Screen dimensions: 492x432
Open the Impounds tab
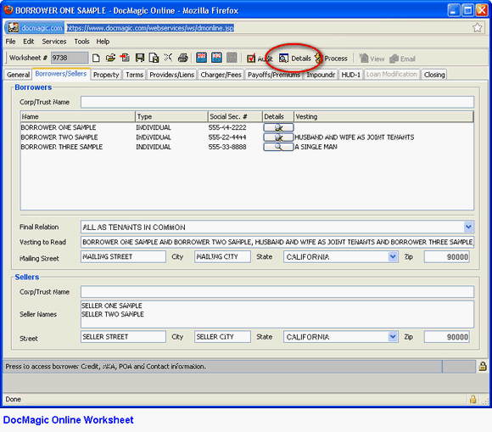[321, 75]
